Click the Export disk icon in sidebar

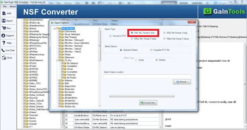click(x=4, y=20)
